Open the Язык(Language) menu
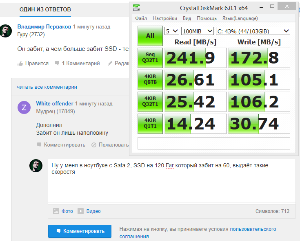Image resolution: width=300 pixels, height=241 pixels. pyautogui.click(x=240, y=18)
